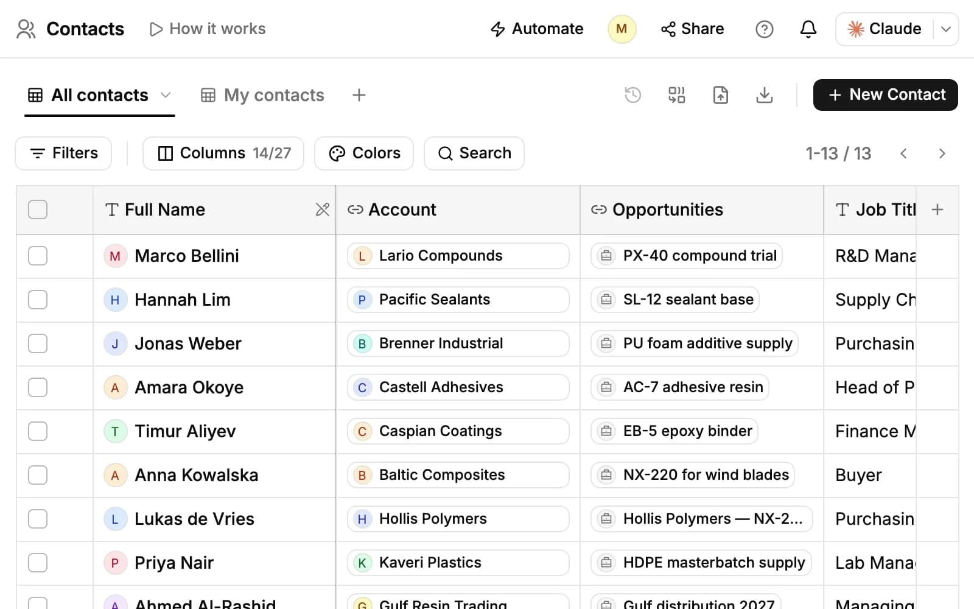Switch to the My contacts tab
This screenshot has width=974, height=609.
click(262, 95)
